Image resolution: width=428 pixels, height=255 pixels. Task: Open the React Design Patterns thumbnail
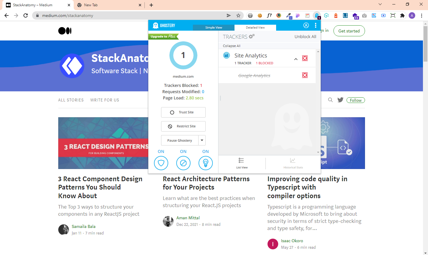(103, 143)
